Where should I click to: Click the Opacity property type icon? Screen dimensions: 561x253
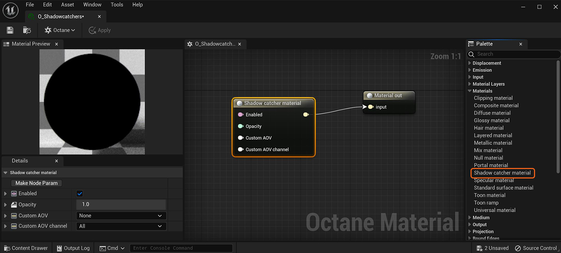click(x=14, y=205)
